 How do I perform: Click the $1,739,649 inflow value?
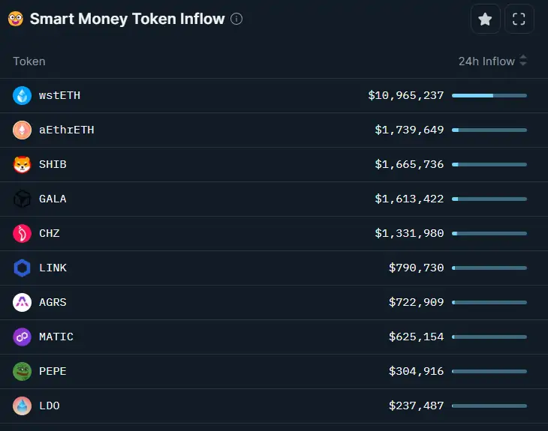(409, 130)
